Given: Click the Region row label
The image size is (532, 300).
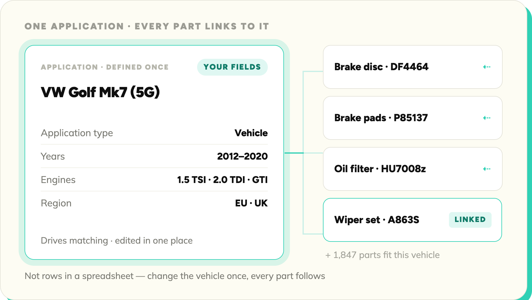Looking at the screenshot, I should (56, 203).
